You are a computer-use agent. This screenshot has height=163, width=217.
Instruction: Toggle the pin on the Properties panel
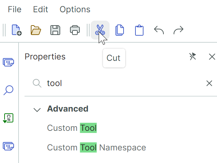[192, 57]
